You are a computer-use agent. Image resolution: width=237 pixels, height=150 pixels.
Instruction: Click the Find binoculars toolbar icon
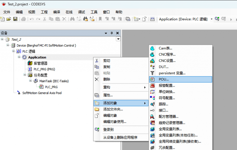click(x=72, y=19)
